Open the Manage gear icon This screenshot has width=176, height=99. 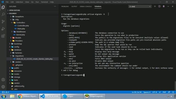pos(3,87)
